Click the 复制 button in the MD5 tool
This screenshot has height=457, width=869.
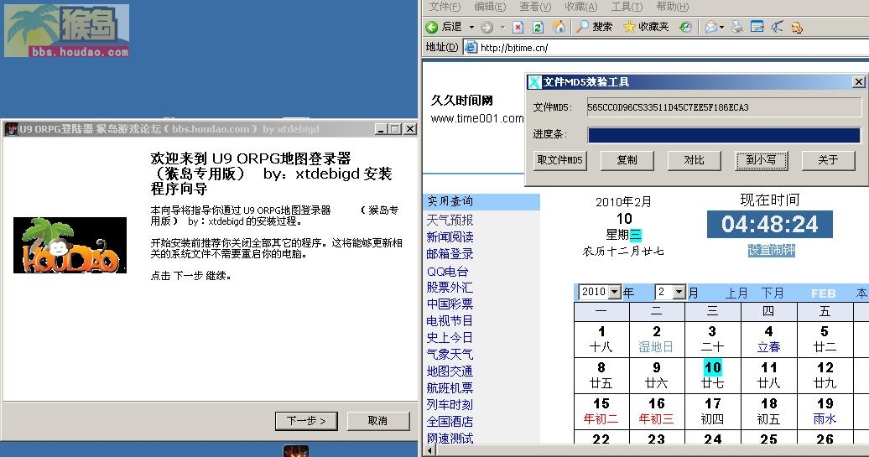[x=627, y=160]
